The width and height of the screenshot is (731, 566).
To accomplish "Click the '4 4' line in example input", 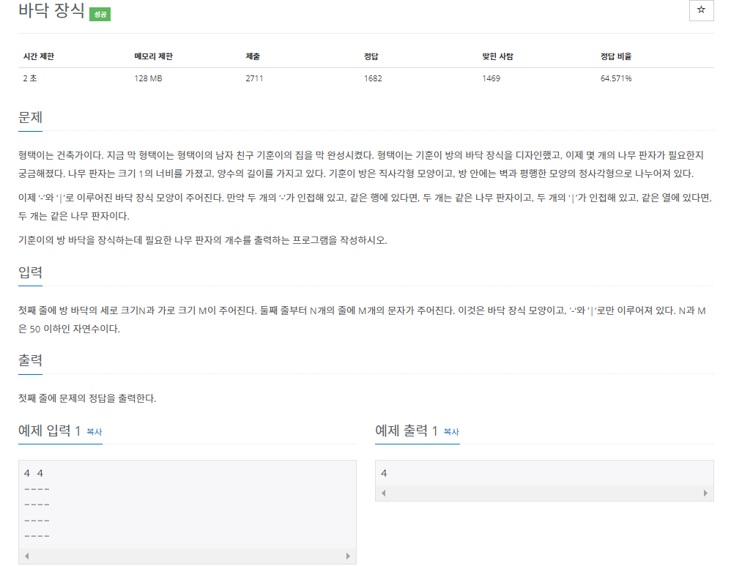I will coord(34,473).
